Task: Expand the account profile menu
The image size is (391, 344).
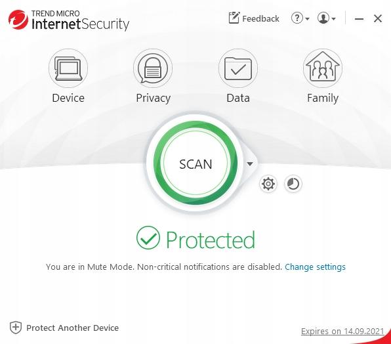Action: point(327,18)
